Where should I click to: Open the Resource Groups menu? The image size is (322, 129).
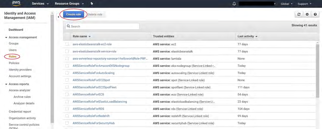pyautogui.click(x=69, y=4)
